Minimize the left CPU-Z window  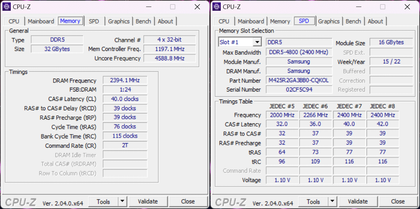click(x=148, y=7)
